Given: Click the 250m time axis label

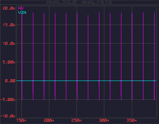Looking at the screenshot, I should 76,120.
